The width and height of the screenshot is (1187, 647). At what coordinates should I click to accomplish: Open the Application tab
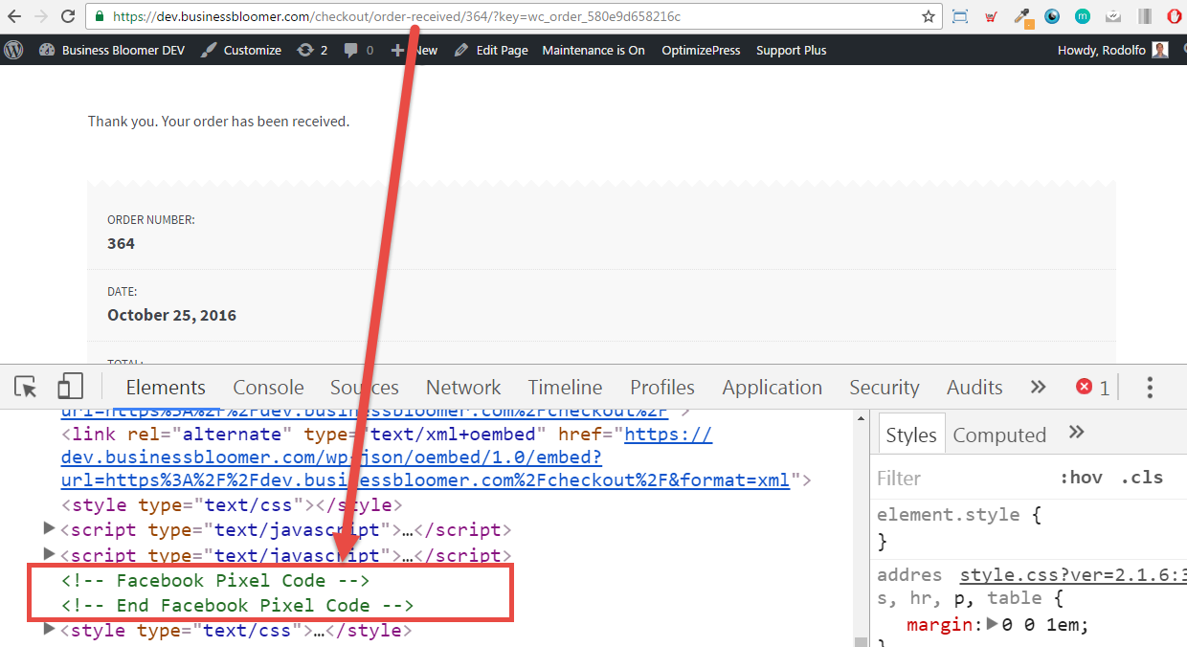772,388
